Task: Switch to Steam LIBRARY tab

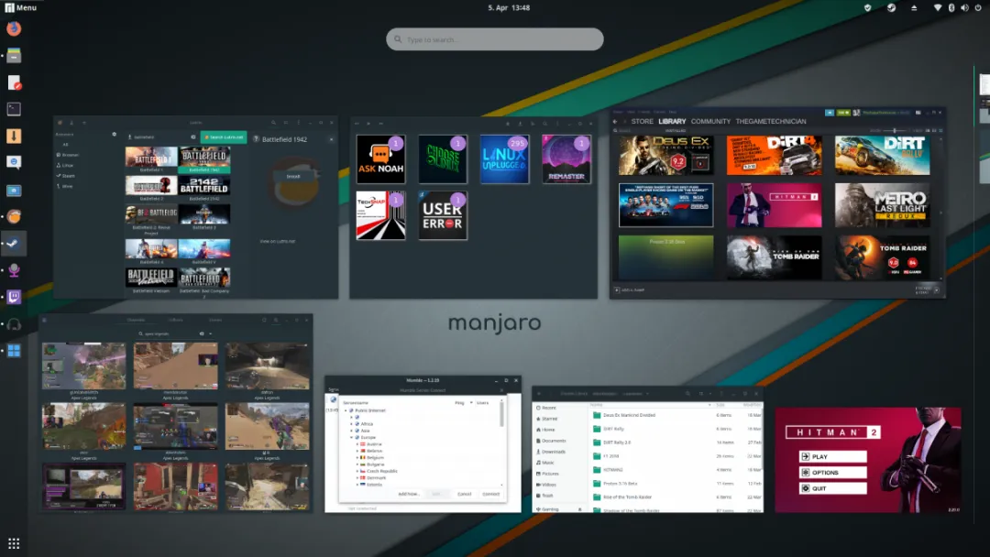Action: (x=672, y=121)
